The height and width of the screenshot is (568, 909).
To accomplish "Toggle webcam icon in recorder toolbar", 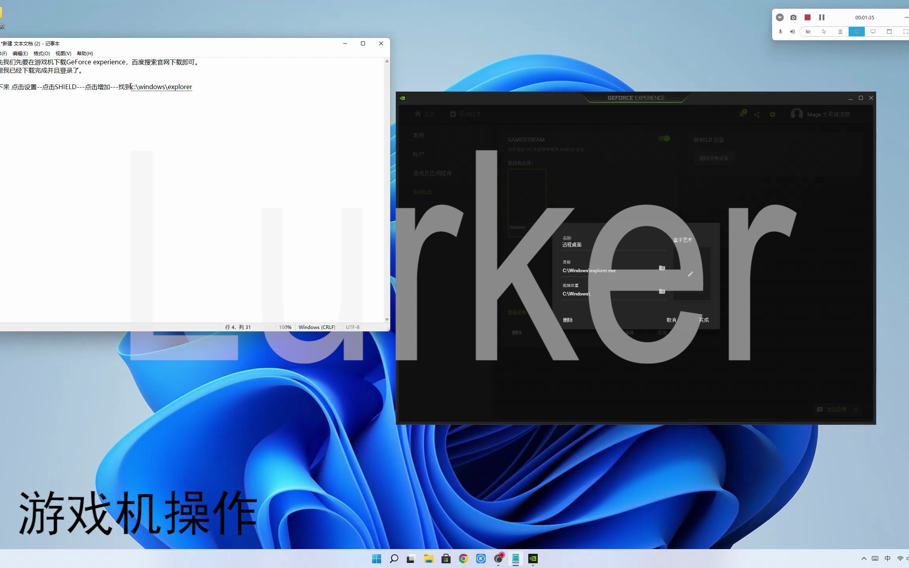I will (840, 32).
